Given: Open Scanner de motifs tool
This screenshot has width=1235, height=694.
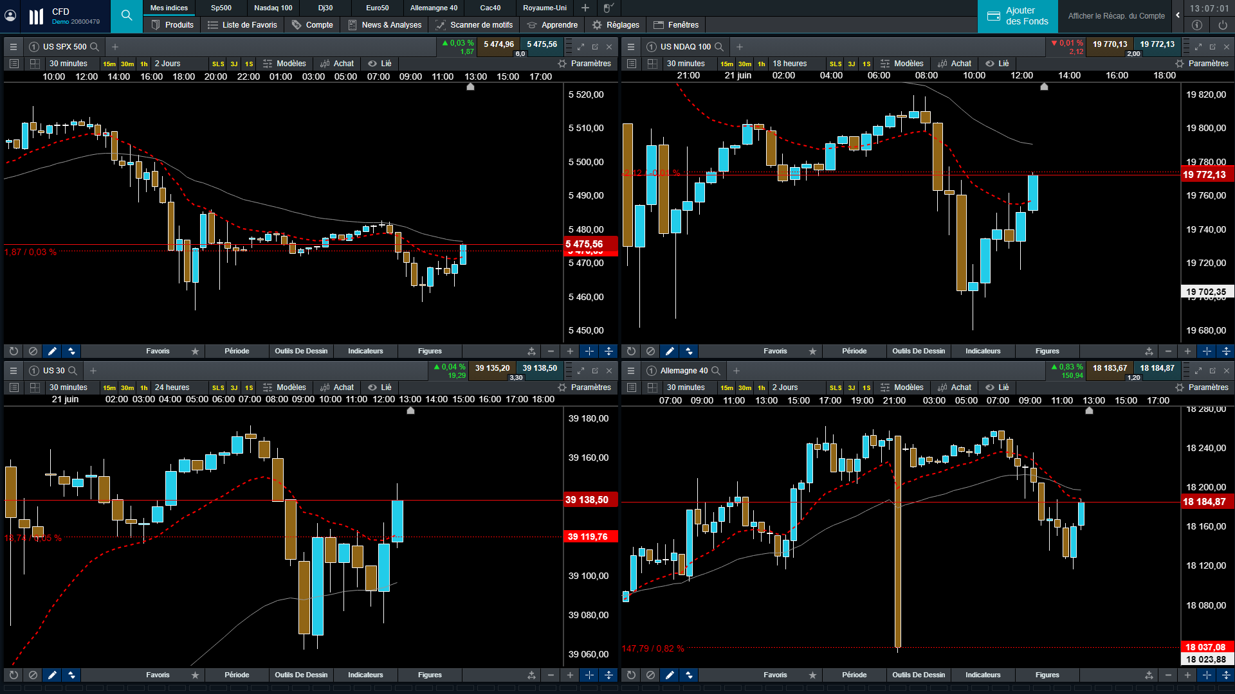Looking at the screenshot, I should pos(474,25).
